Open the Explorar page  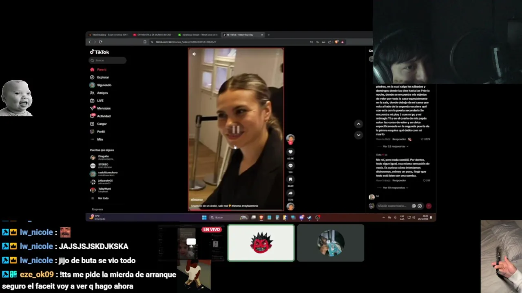coord(100,77)
